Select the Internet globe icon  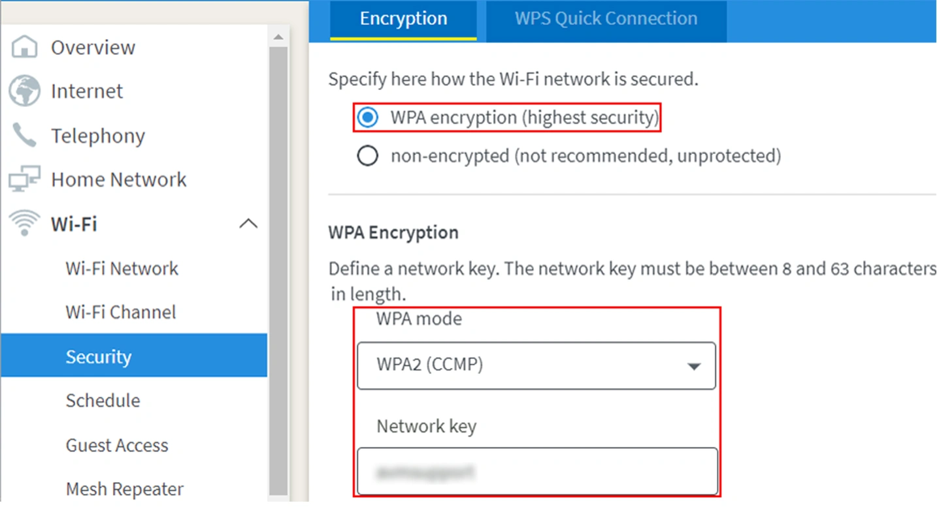point(25,91)
